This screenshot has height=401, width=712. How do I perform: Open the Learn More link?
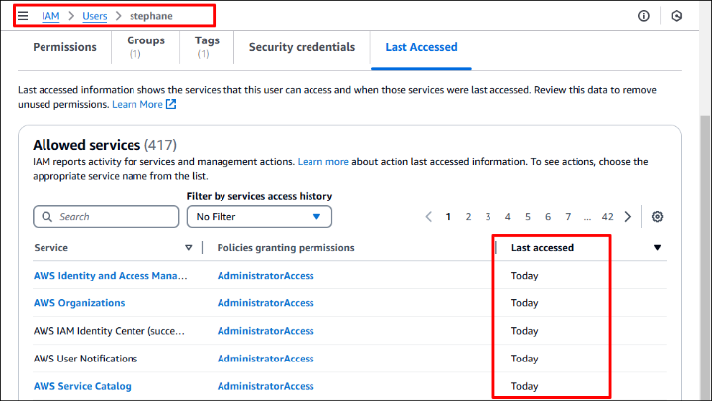click(137, 104)
